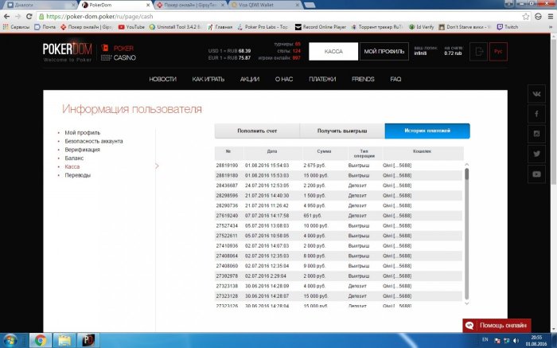Open the Новости menu item

point(162,80)
